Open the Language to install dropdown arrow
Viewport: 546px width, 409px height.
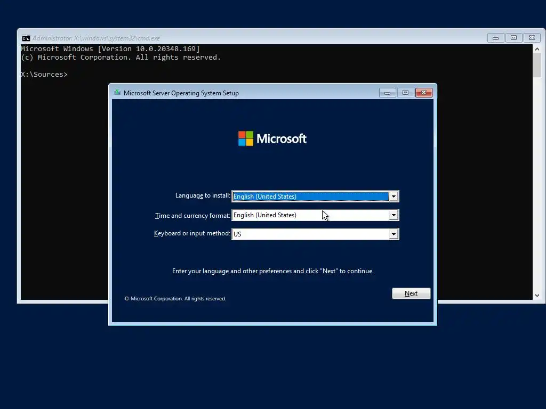coord(393,197)
